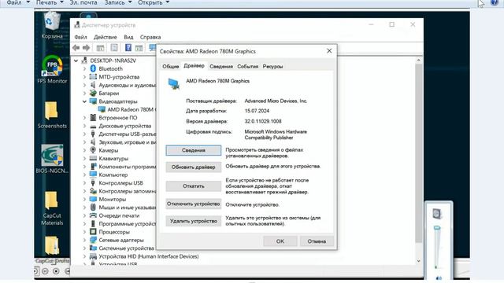
Task: Click the Батареи battery icon in the tree
Action: [93, 93]
